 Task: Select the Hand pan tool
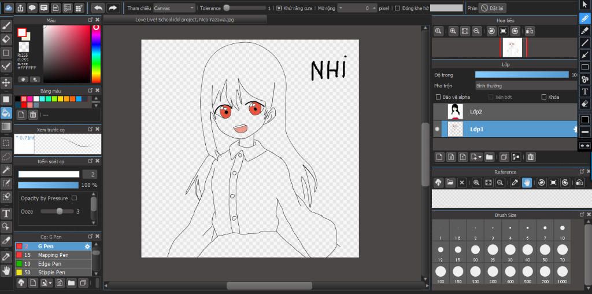pyautogui.click(x=6, y=270)
